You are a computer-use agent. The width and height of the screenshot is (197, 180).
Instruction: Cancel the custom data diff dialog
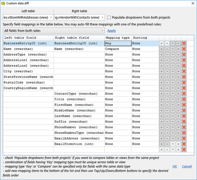click(x=187, y=166)
